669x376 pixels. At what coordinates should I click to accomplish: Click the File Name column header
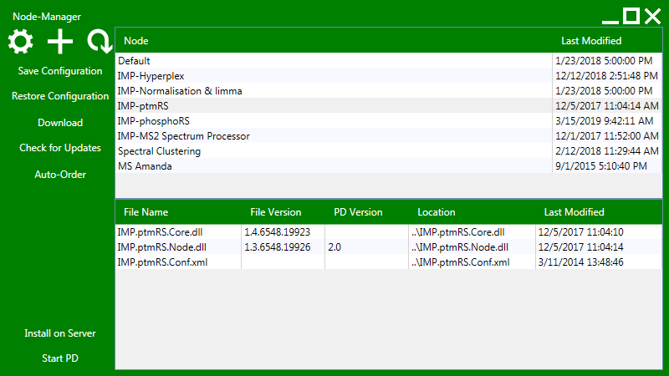[146, 212]
